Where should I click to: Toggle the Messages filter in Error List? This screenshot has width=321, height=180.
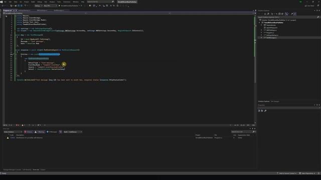tap(52, 132)
